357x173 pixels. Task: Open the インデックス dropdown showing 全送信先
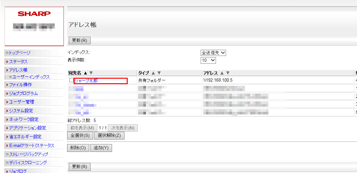(x=213, y=53)
